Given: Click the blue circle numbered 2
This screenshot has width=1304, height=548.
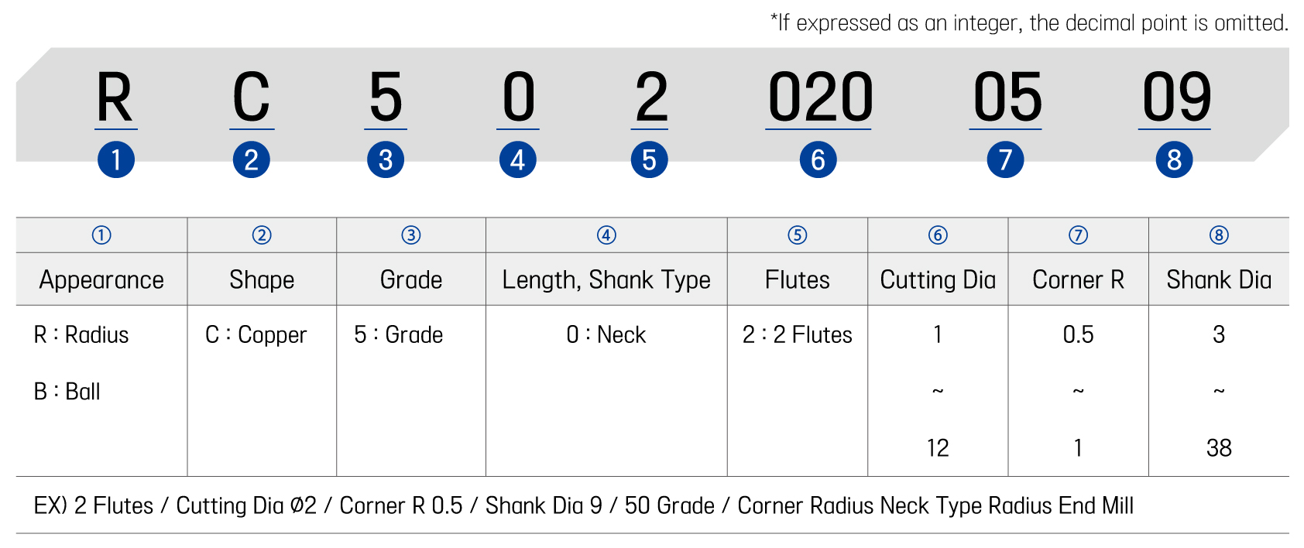Looking at the screenshot, I should click(x=251, y=160).
